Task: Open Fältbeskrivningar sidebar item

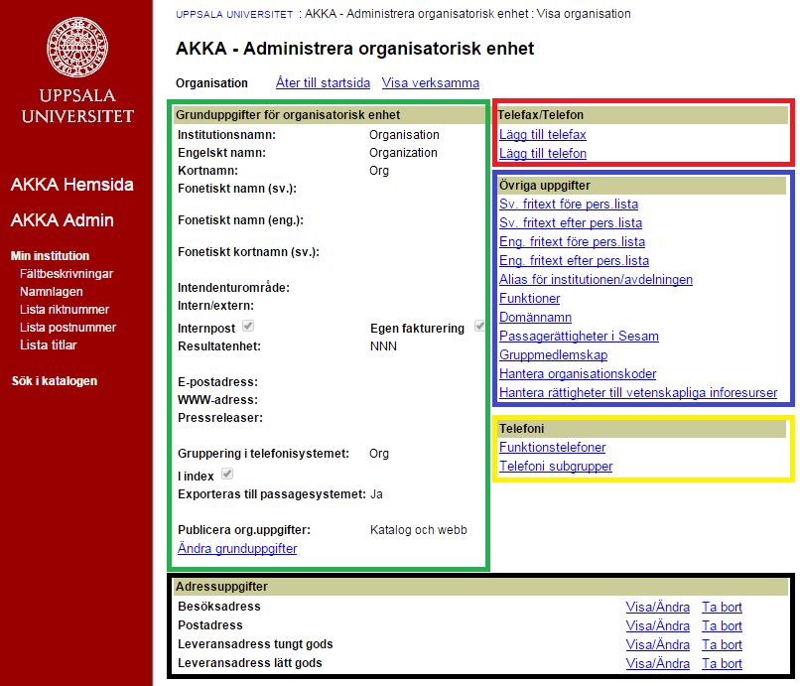Action: pos(67,274)
